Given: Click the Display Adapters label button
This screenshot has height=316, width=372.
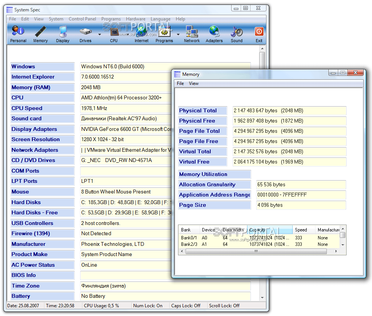Looking at the screenshot, I should click(x=43, y=129).
